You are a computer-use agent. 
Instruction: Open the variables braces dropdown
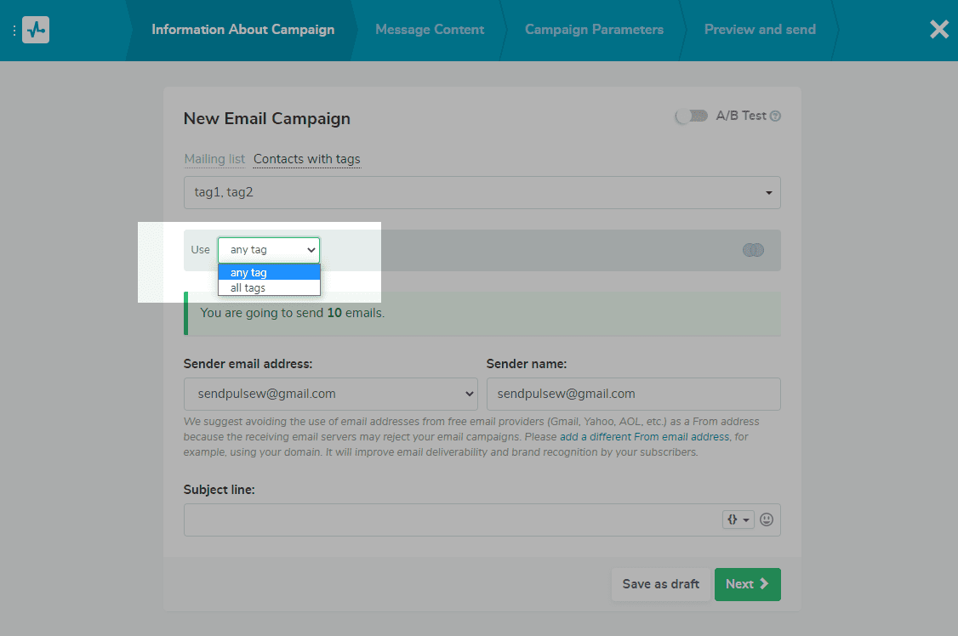(738, 520)
